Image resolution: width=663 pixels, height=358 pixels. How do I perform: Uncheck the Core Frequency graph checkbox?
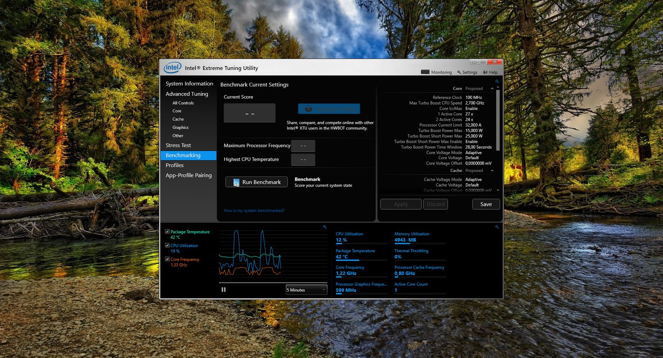pyautogui.click(x=167, y=259)
